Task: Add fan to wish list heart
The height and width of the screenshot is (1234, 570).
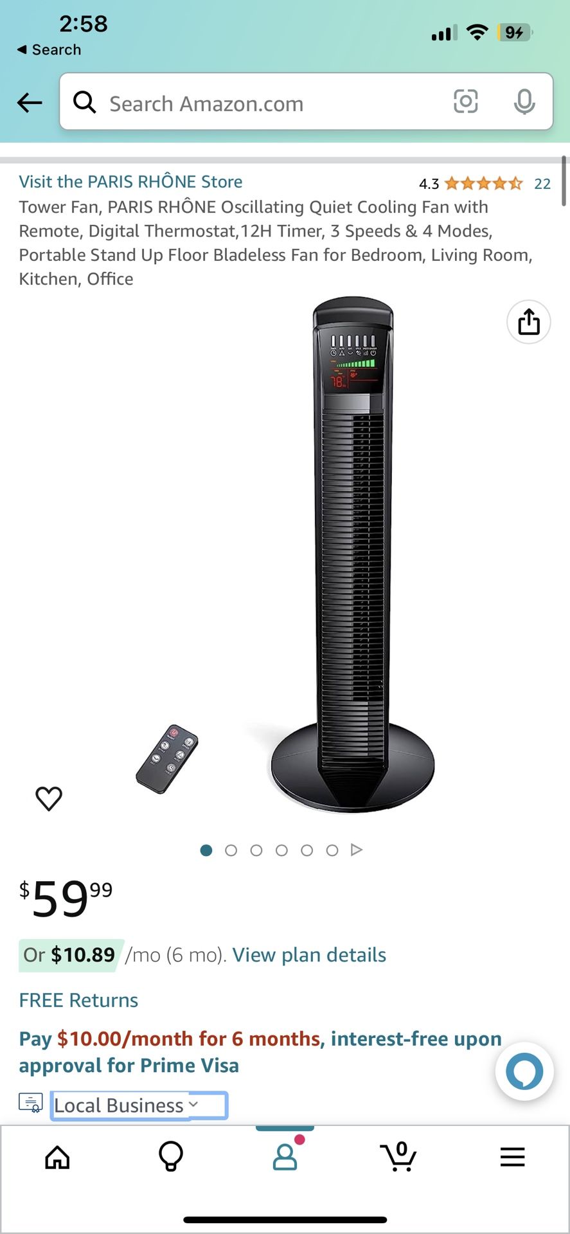Action: (x=49, y=798)
